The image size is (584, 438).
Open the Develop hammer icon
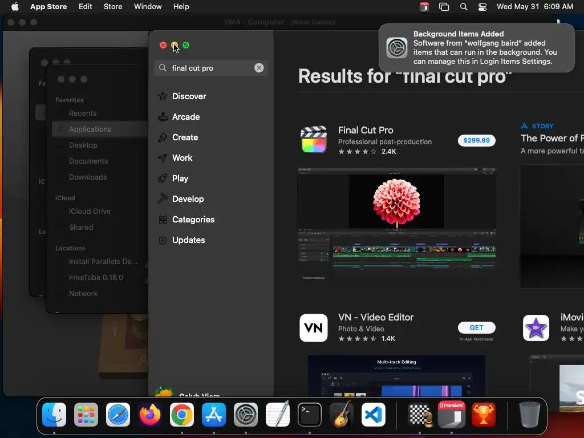163,198
